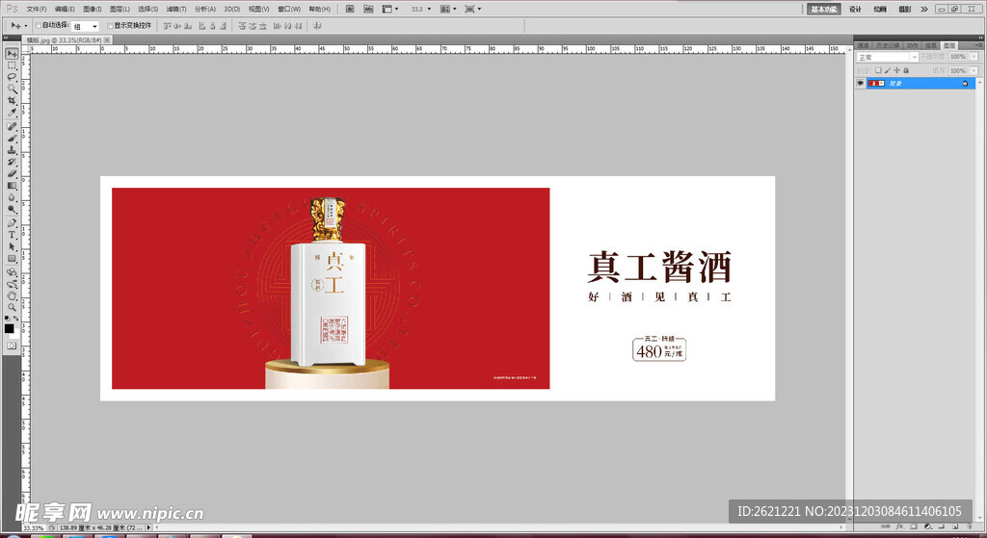The width and height of the screenshot is (987, 538).
Task: Open the auto-select 组 dropdown
Action: click(x=86, y=26)
